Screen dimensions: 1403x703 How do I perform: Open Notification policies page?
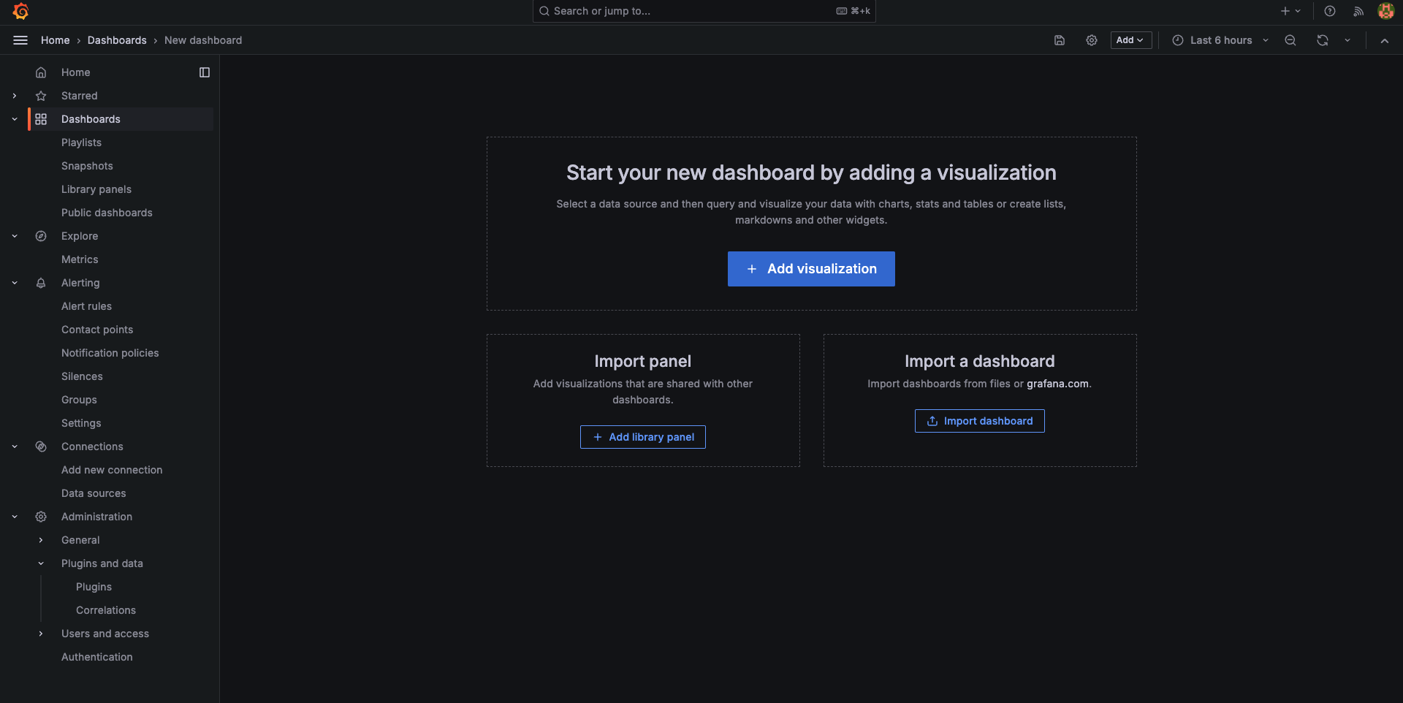pos(110,353)
